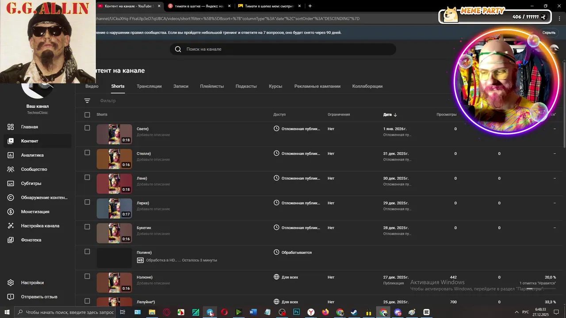This screenshot has width=566, height=318.
Task: Open Task View on the taskbar
Action: tap(122, 312)
